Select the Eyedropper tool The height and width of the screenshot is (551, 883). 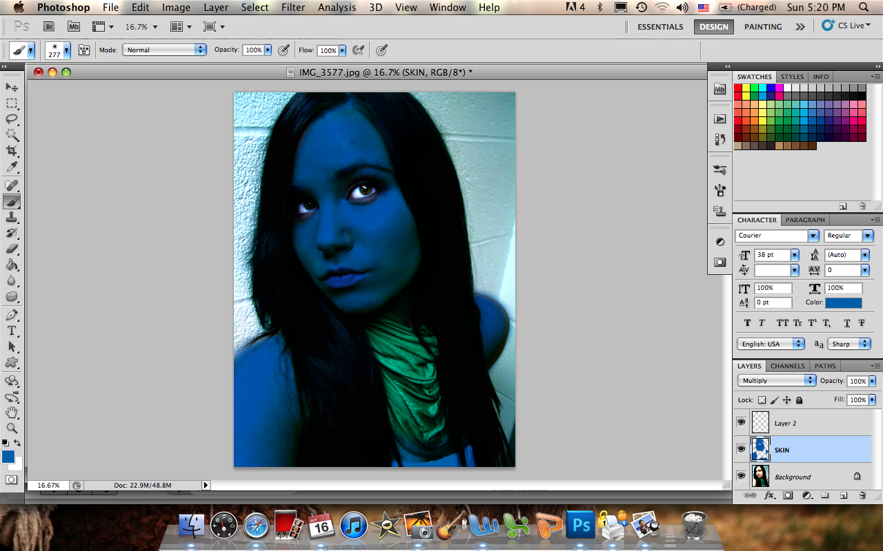pyautogui.click(x=12, y=167)
